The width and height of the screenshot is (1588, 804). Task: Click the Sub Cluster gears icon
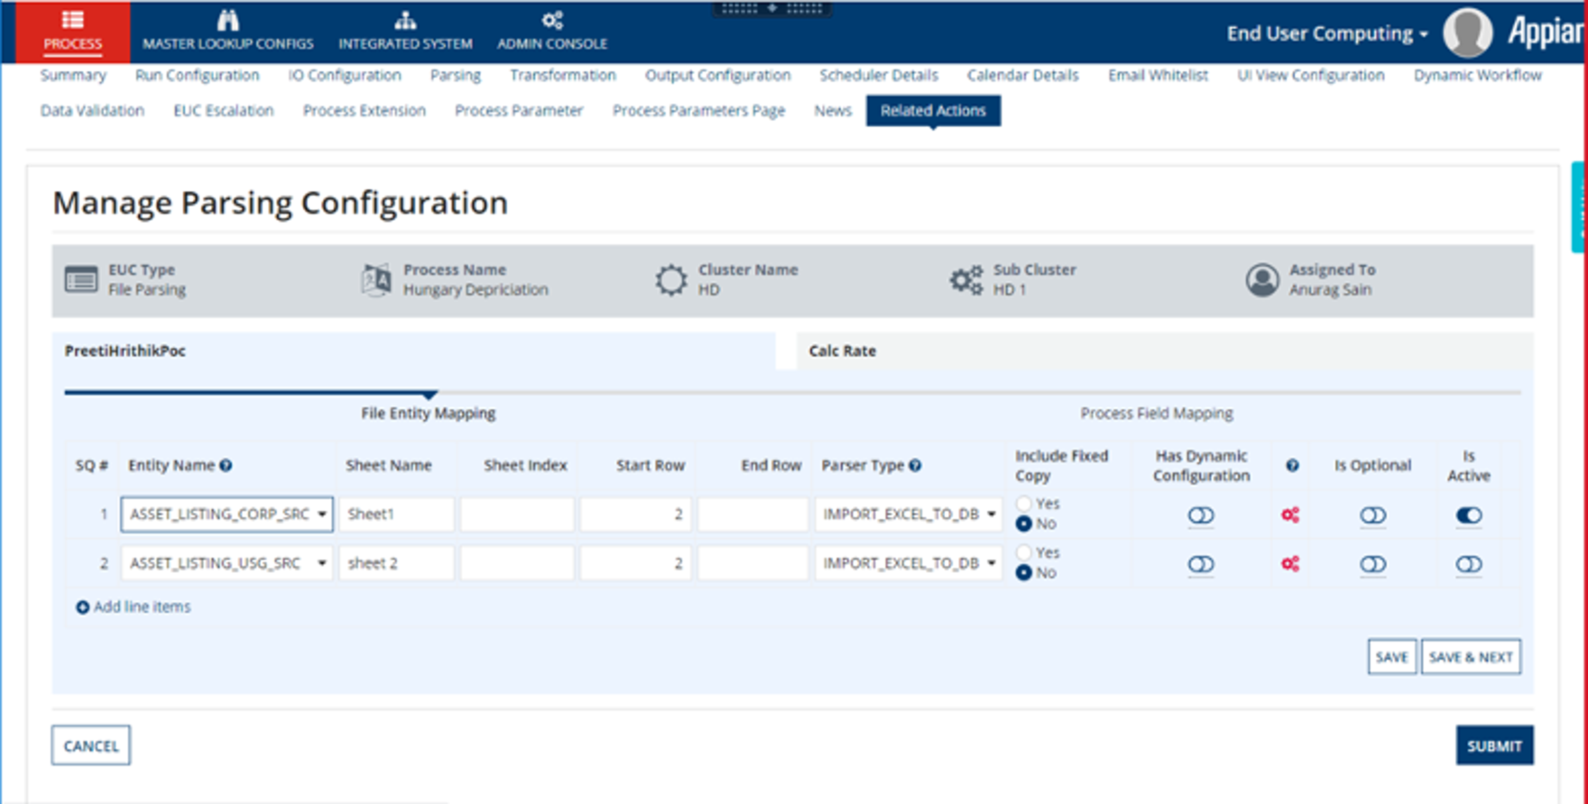[966, 280]
